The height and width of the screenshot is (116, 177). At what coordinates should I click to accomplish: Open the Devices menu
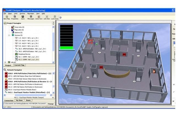(22, 13)
